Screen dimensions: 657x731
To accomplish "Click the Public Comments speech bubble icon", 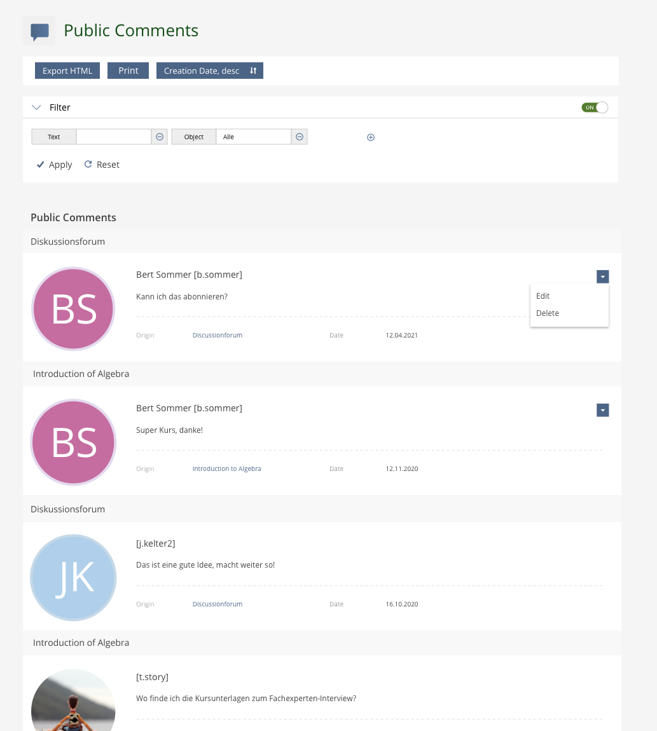I will (x=39, y=31).
